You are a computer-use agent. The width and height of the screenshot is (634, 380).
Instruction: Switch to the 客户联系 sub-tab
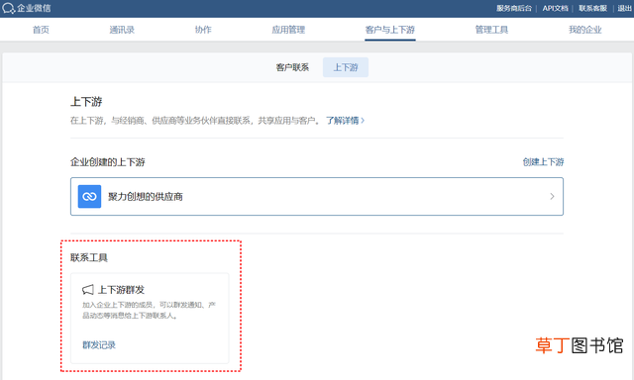point(292,67)
